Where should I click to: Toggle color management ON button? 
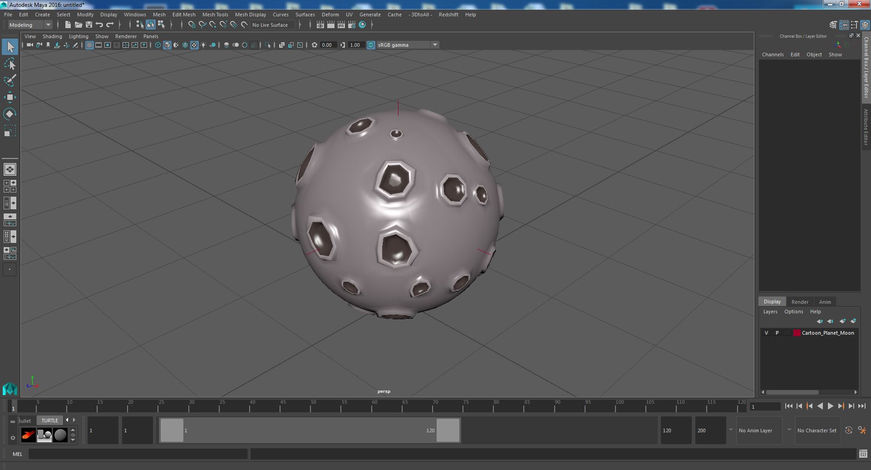[371, 45]
